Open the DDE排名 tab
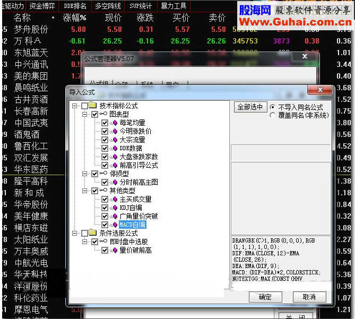Image resolution: width=355 pixels, height=319 pixels. point(75,6)
